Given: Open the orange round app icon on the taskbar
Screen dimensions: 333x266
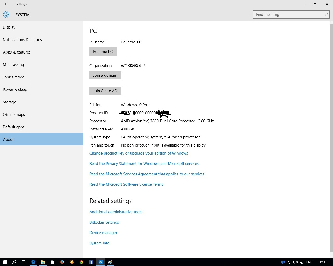Looking at the screenshot, I should tap(72, 262).
